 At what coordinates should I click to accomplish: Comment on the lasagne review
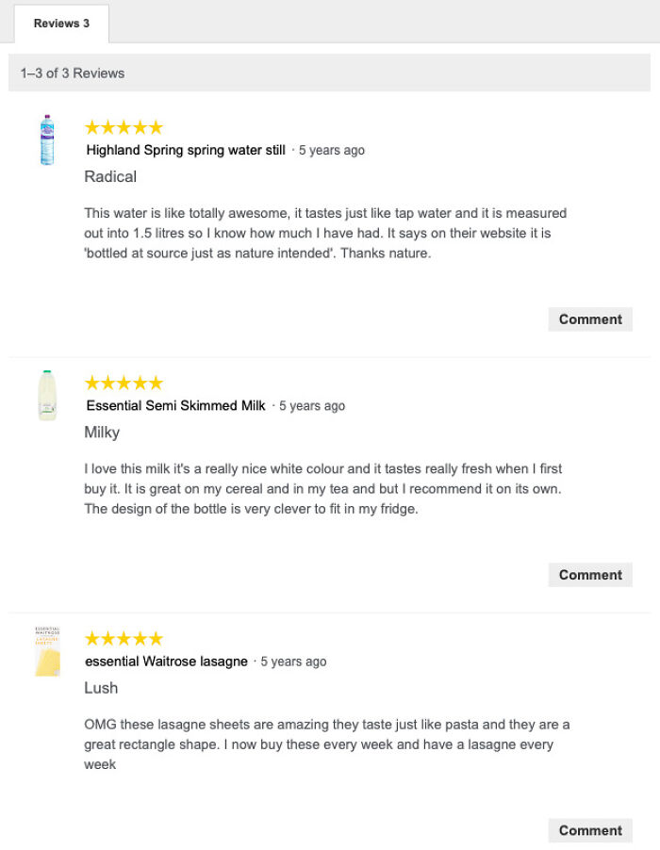[x=589, y=830]
